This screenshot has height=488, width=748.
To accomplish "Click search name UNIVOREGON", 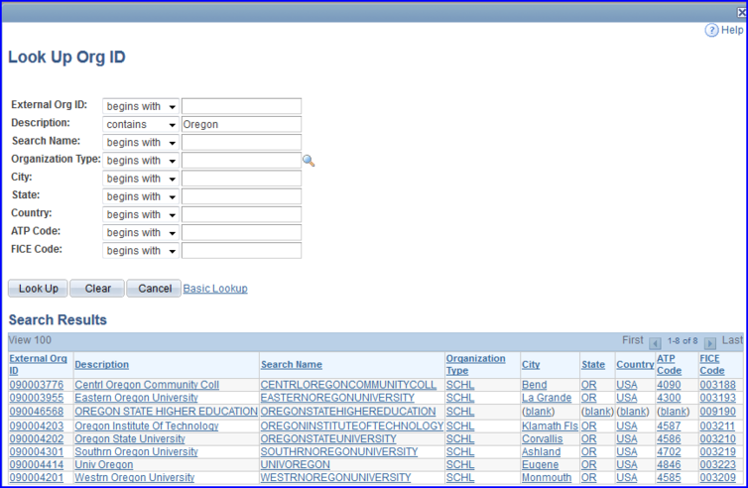I will coord(295,464).
